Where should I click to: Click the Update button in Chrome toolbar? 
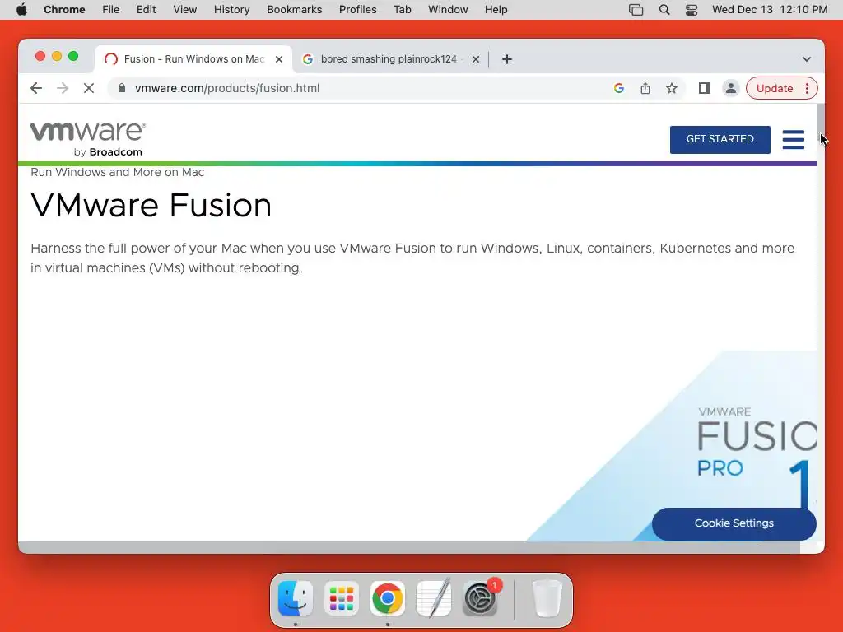(x=774, y=88)
